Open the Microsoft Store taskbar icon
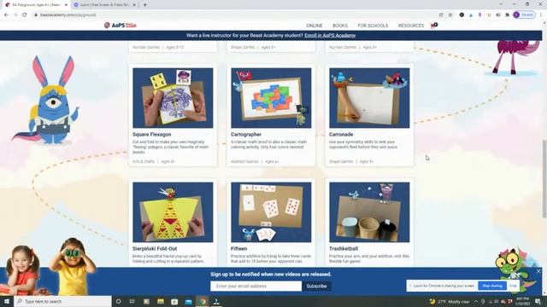The width and height of the screenshot is (547, 307). click(174, 301)
